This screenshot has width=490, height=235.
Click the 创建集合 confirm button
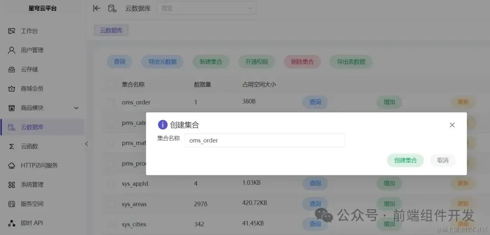(x=405, y=160)
